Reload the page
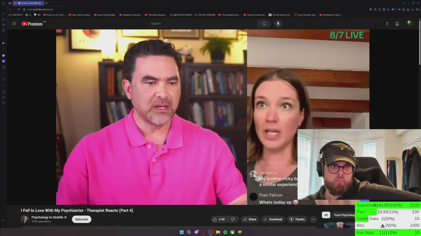421x236 pixels. coord(19,10)
